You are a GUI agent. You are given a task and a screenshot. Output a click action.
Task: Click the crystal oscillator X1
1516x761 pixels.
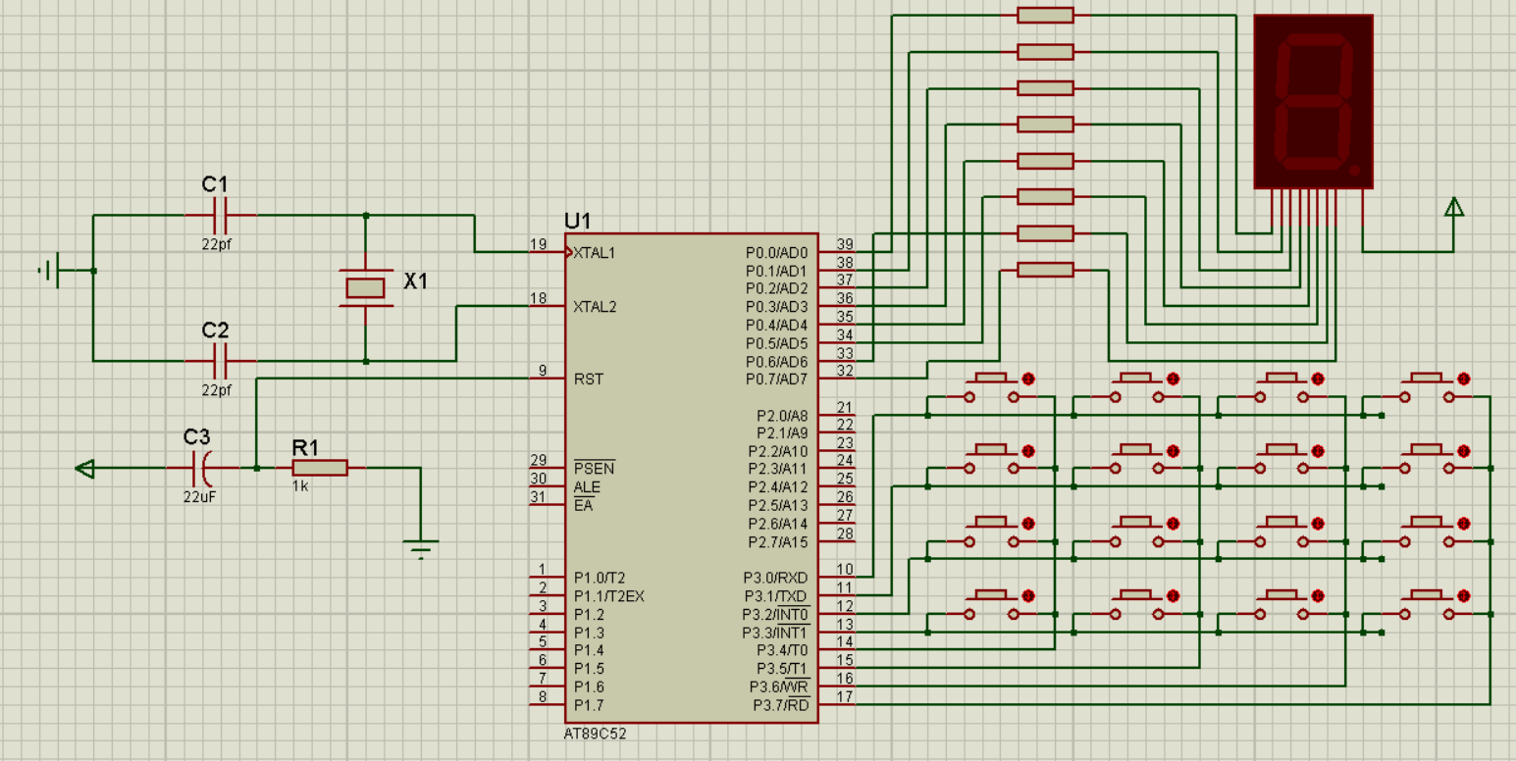[x=365, y=287]
